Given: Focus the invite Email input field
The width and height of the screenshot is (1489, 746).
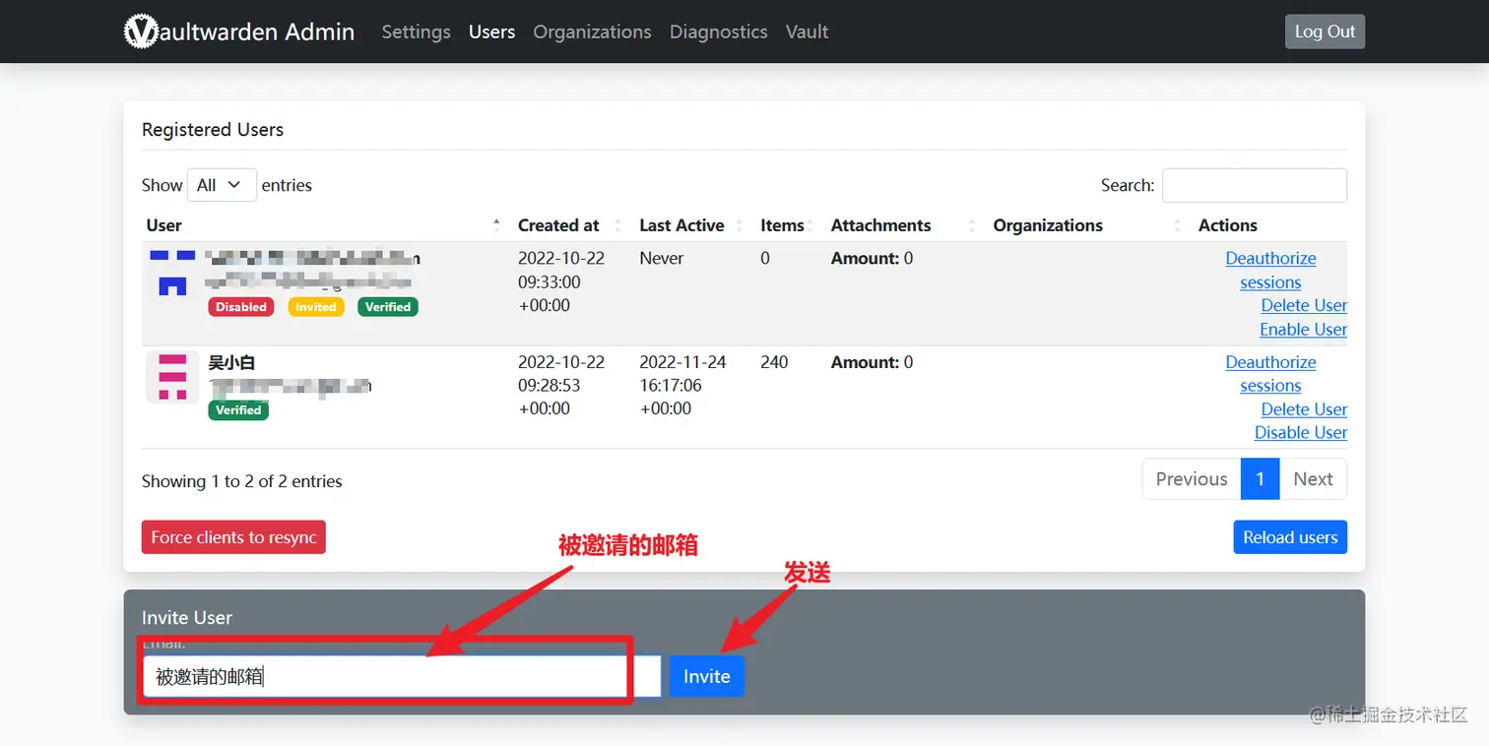Looking at the screenshot, I should (x=402, y=676).
